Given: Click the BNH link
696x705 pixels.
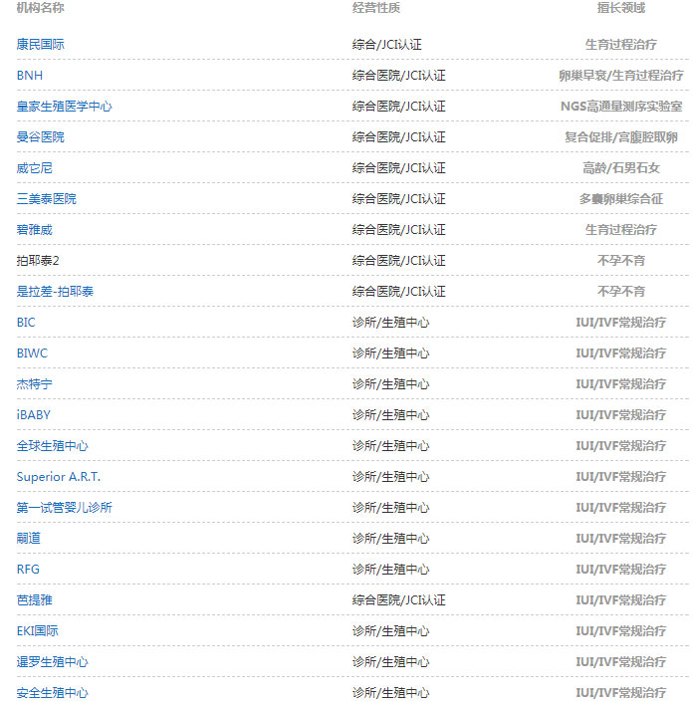Looking at the screenshot, I should 30,76.
